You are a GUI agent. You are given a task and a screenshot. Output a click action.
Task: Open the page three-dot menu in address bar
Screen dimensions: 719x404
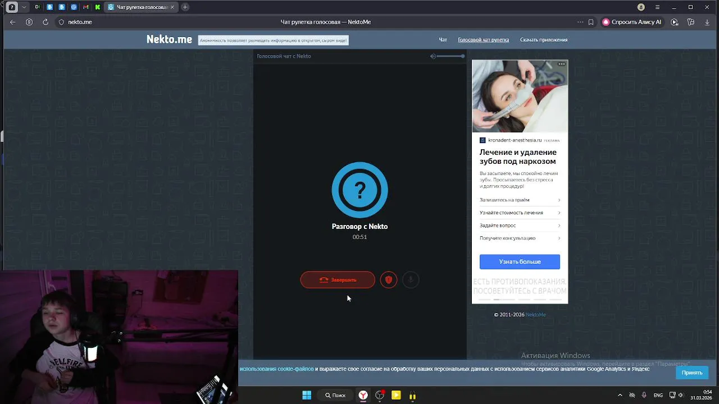pyautogui.click(x=580, y=22)
